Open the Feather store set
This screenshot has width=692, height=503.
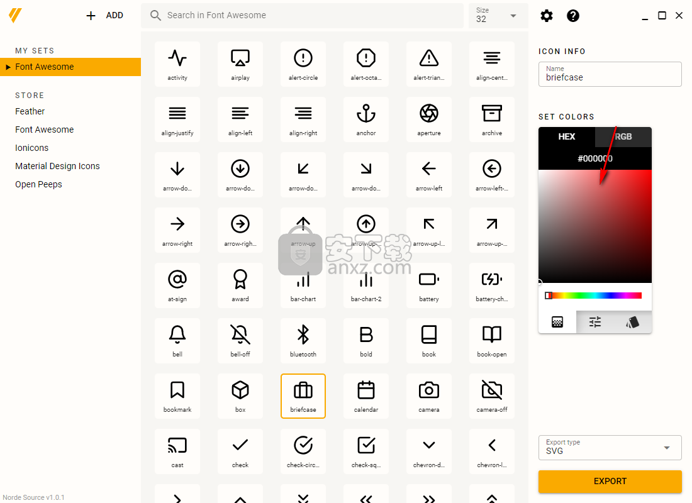point(30,111)
